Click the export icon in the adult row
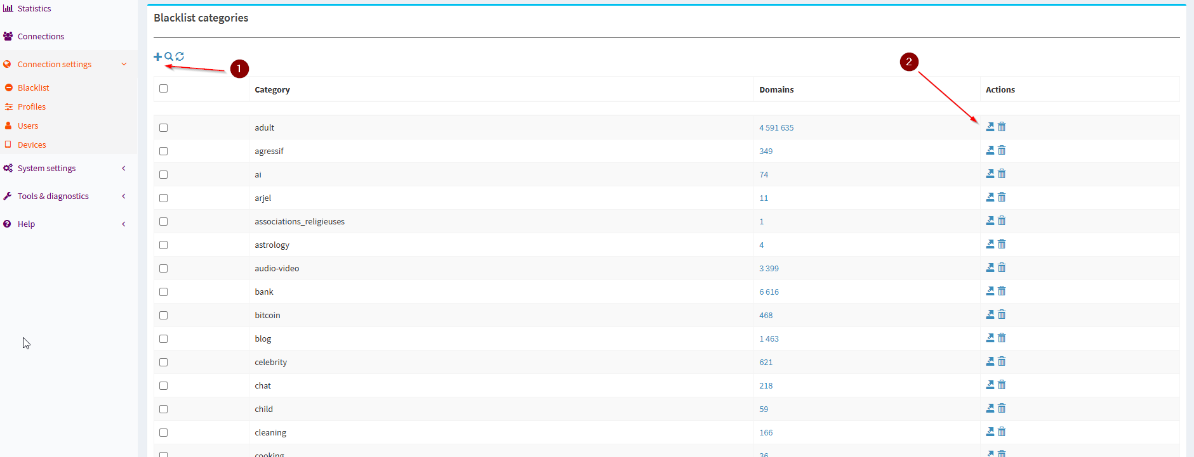 point(990,127)
